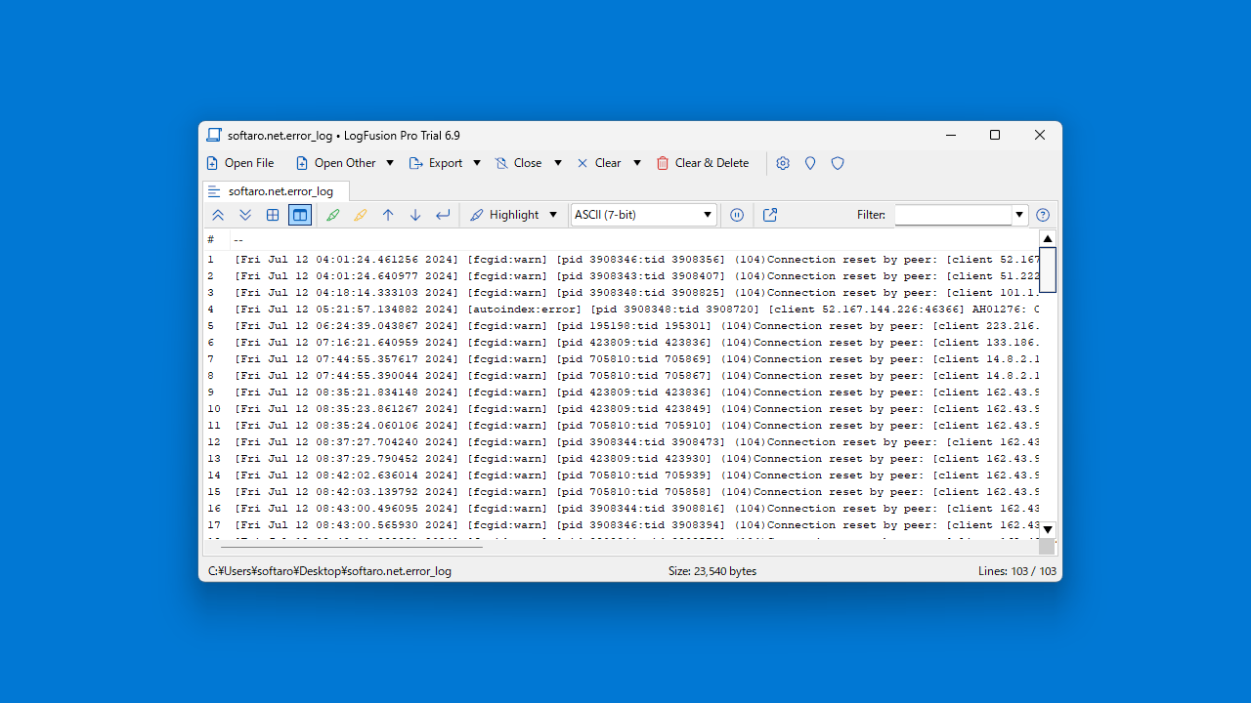Expand the Open Other dropdown arrow
Image resolution: width=1251 pixels, height=703 pixels.
[390, 163]
